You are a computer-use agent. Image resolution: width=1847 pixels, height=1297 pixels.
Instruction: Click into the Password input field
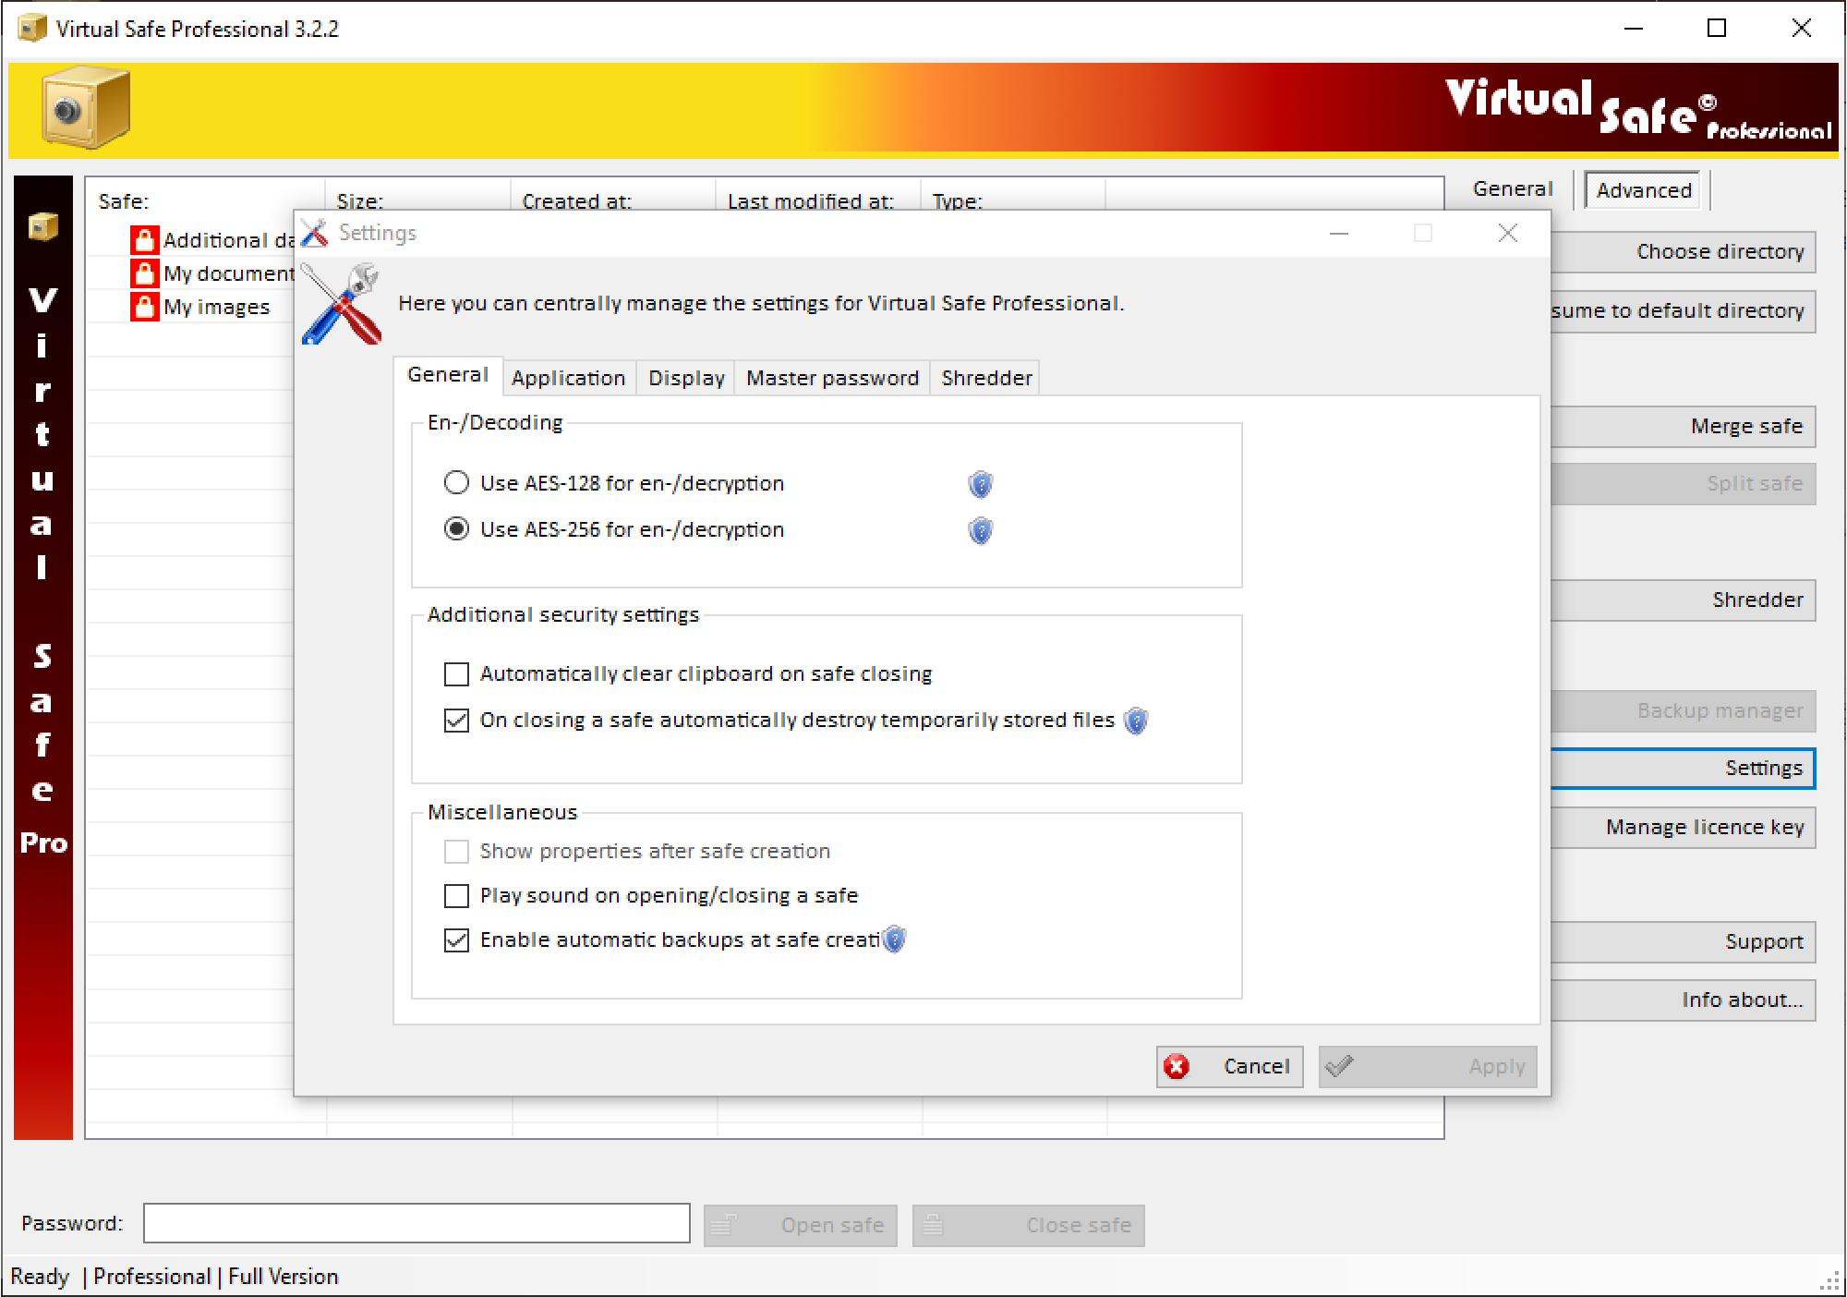click(x=416, y=1223)
